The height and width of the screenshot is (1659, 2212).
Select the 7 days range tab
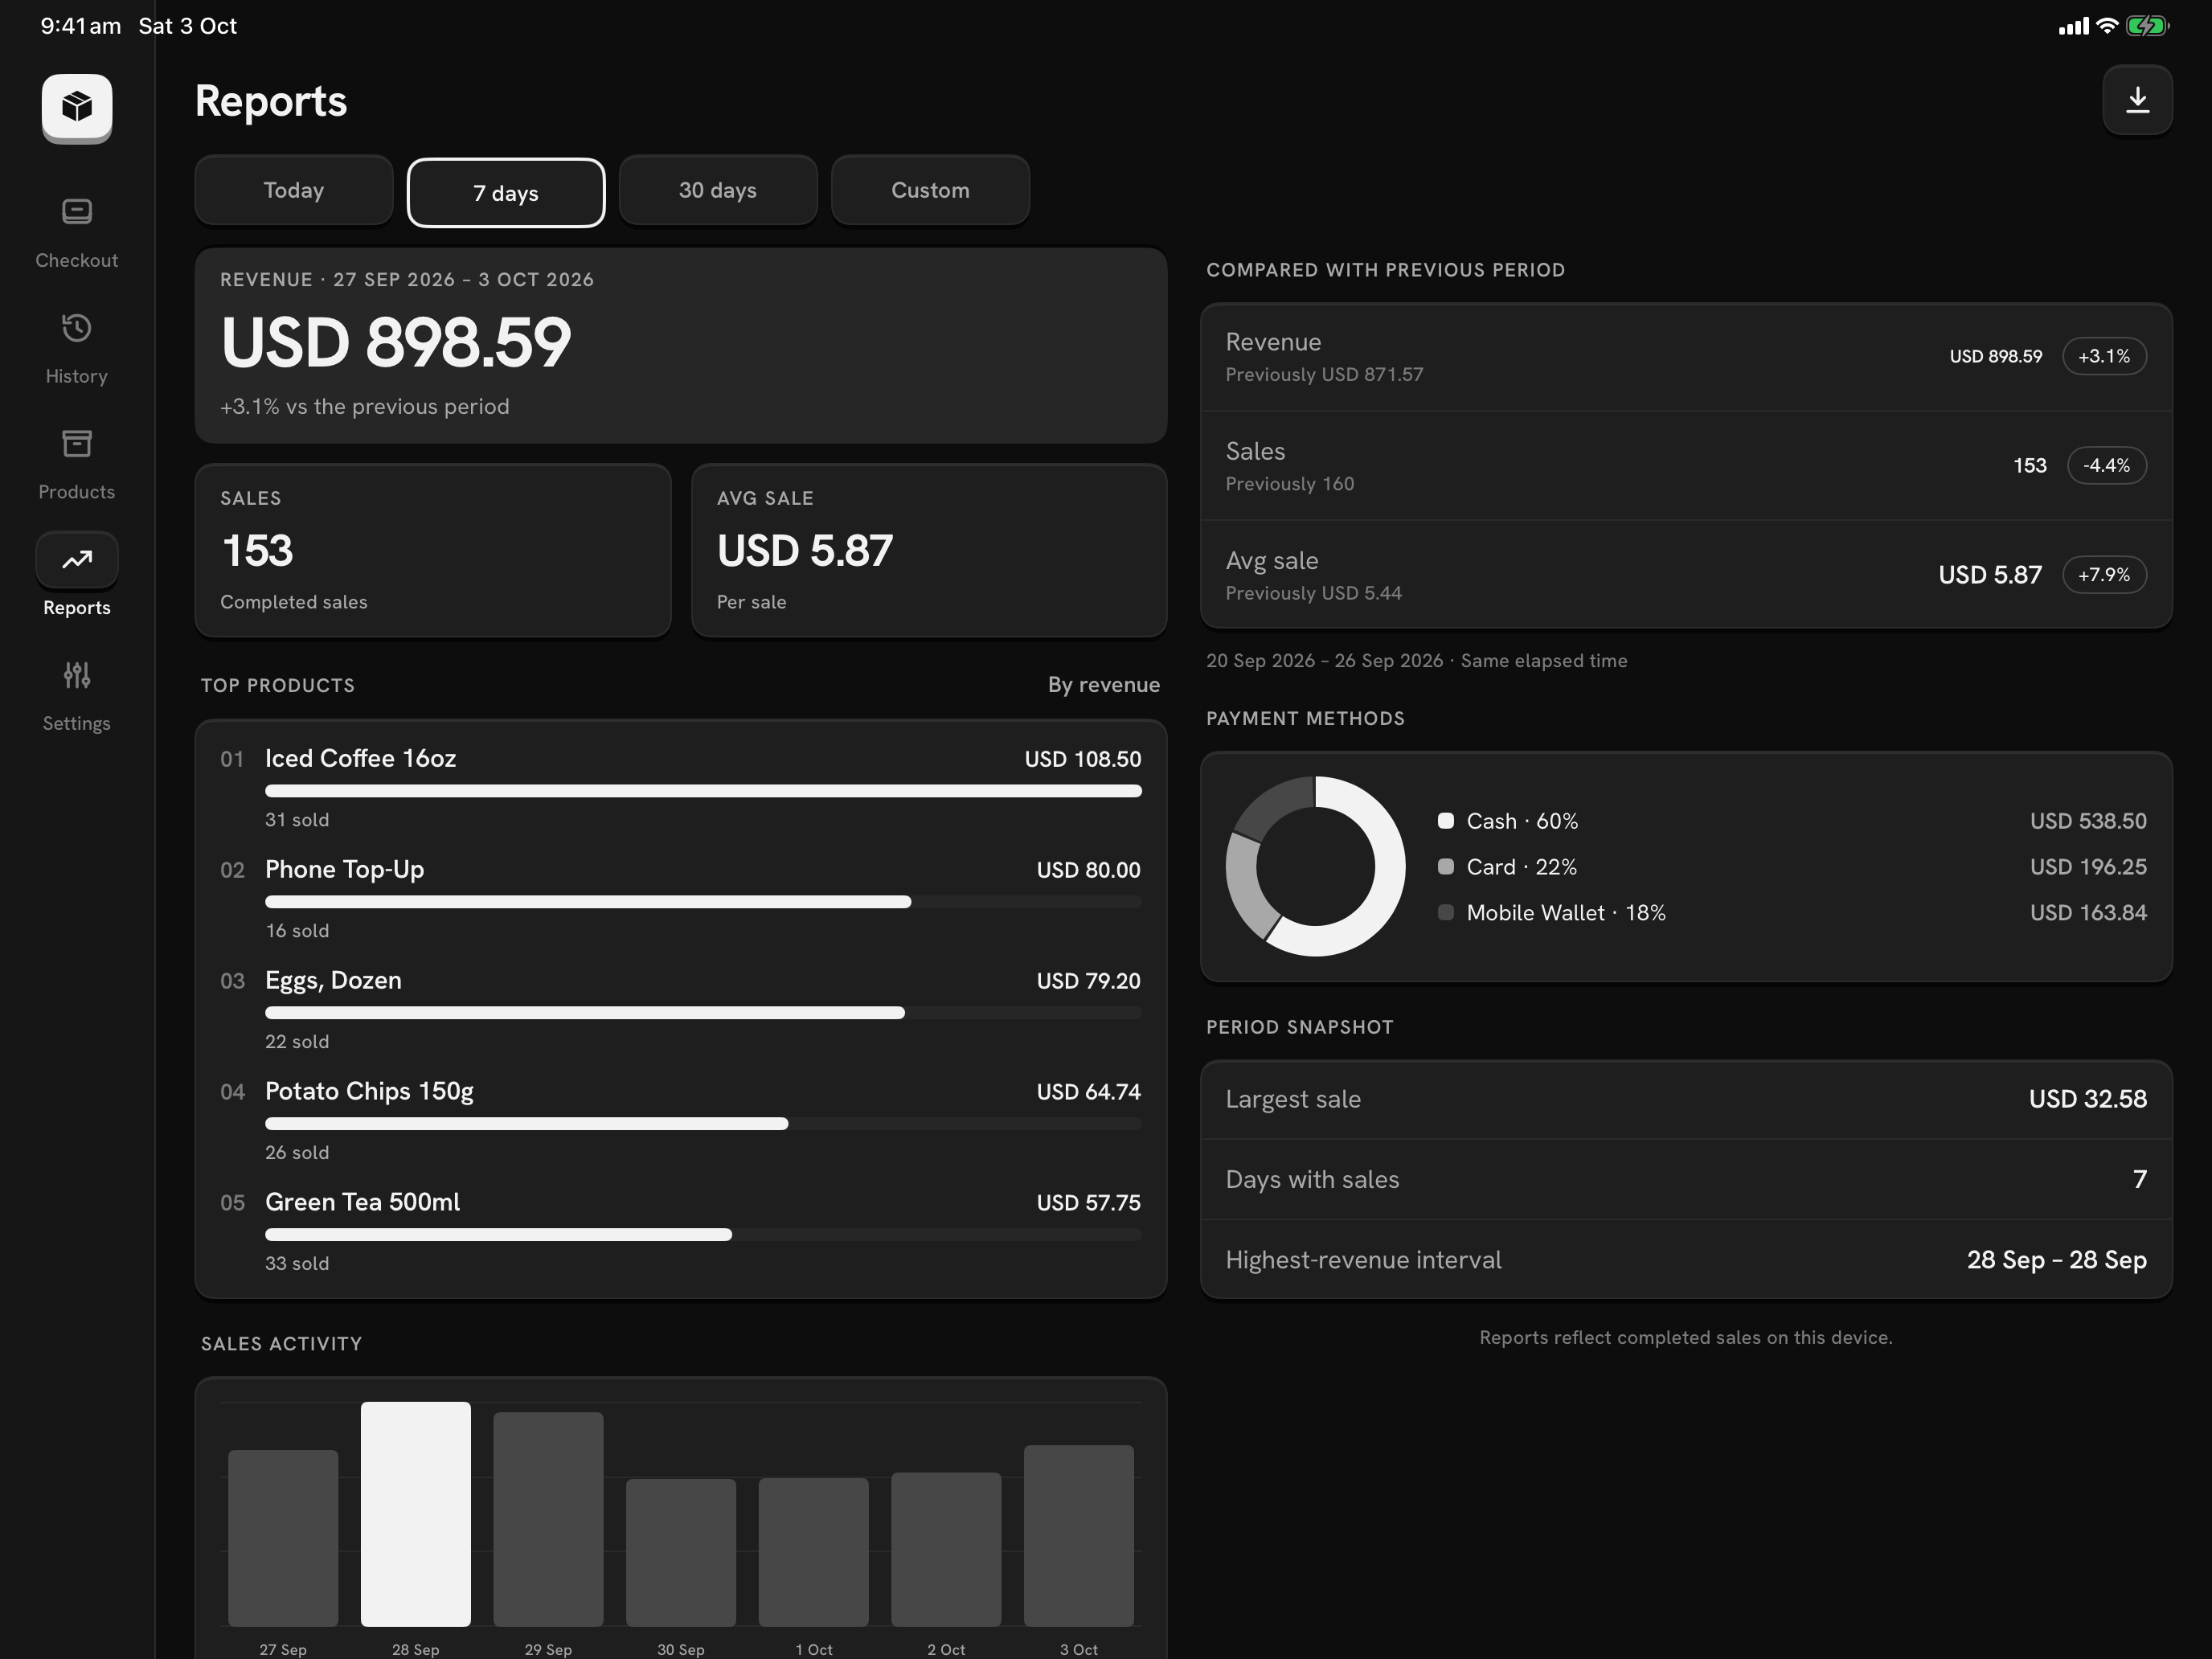pyautogui.click(x=506, y=193)
